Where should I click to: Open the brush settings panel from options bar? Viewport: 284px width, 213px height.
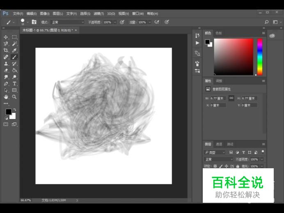tap(34, 22)
